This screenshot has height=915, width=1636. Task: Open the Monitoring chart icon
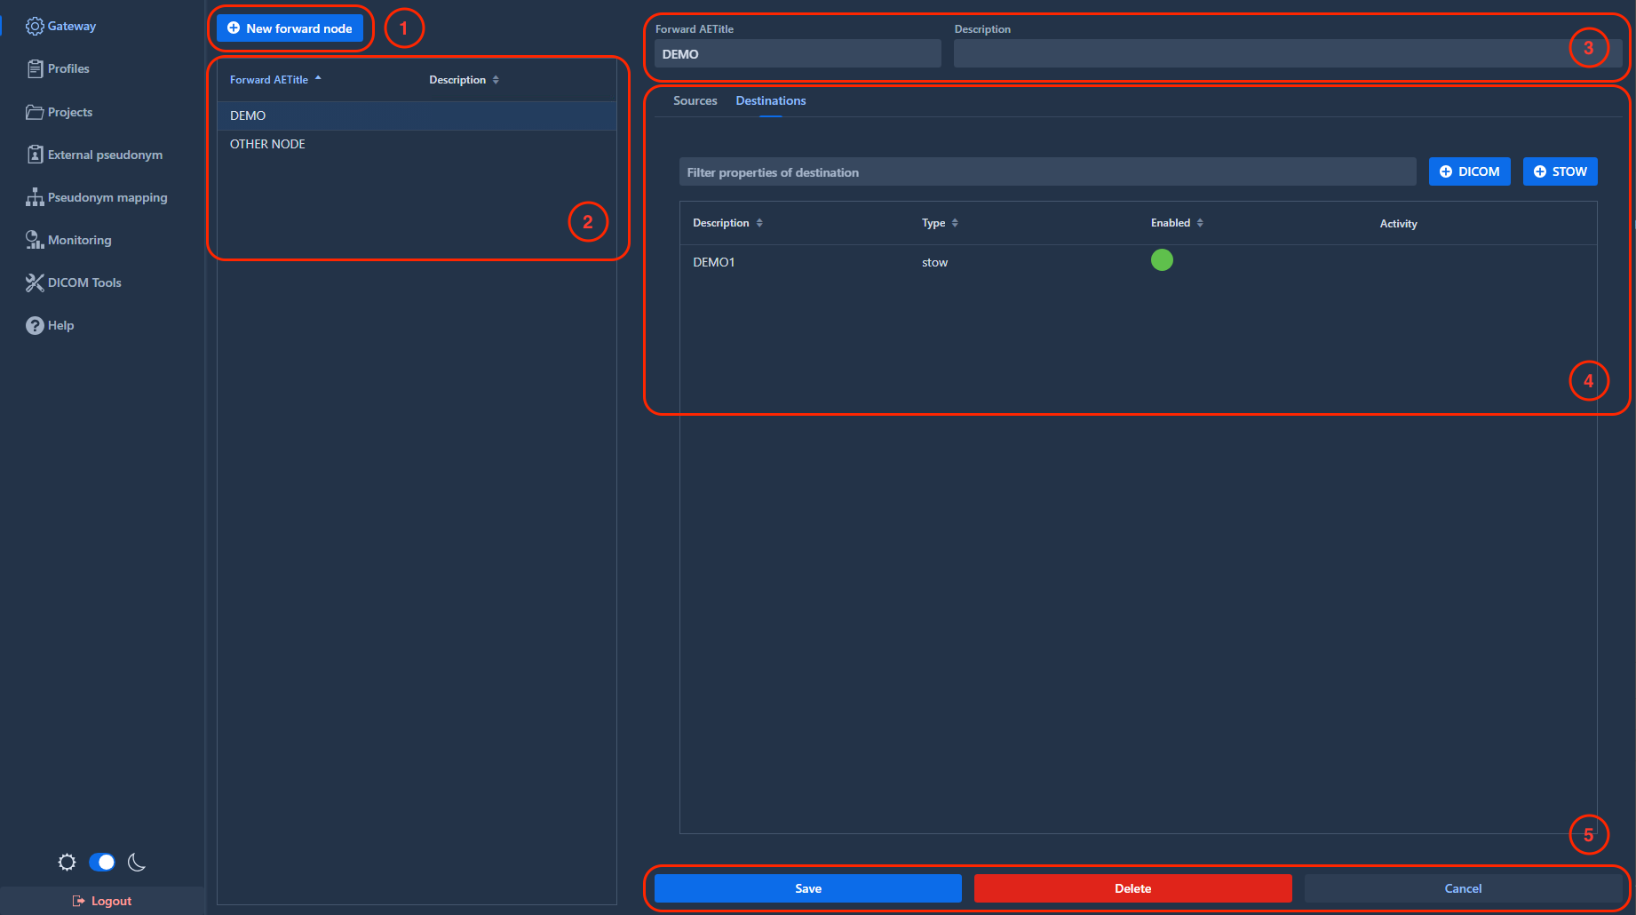pos(35,240)
